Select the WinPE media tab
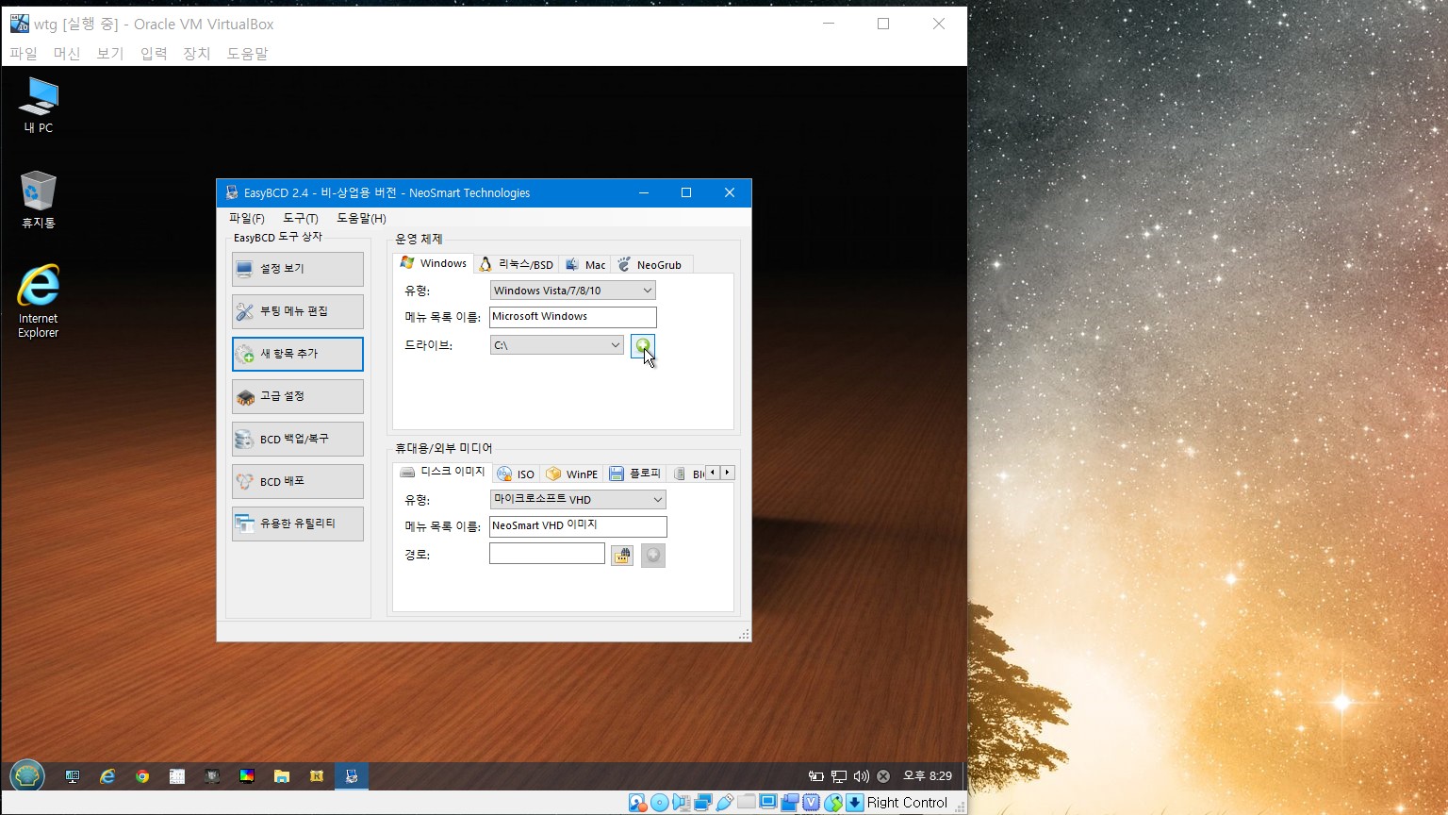 (x=572, y=474)
